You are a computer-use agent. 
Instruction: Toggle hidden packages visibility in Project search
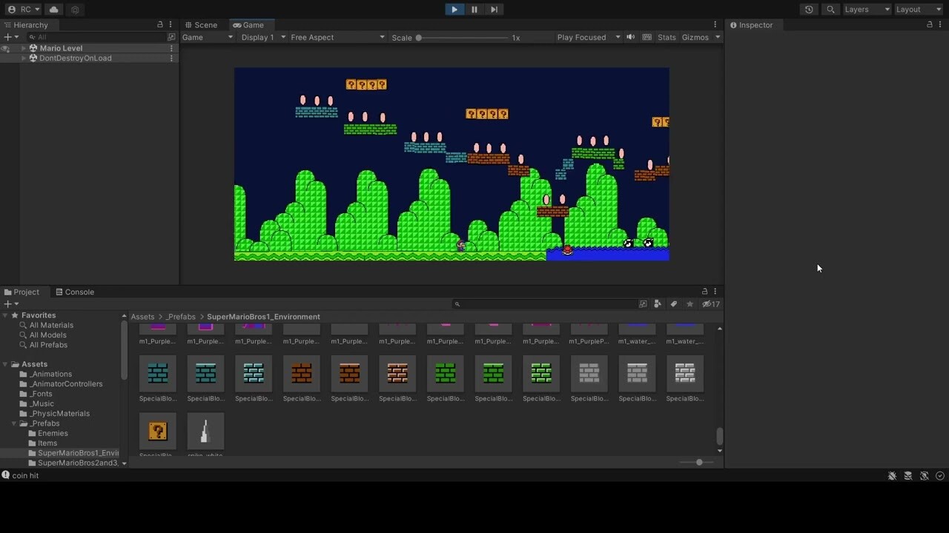coord(708,304)
